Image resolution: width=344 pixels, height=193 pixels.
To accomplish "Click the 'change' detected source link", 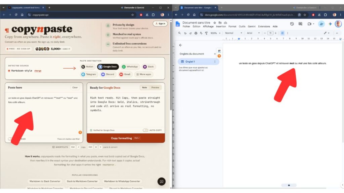I will 38,71.
